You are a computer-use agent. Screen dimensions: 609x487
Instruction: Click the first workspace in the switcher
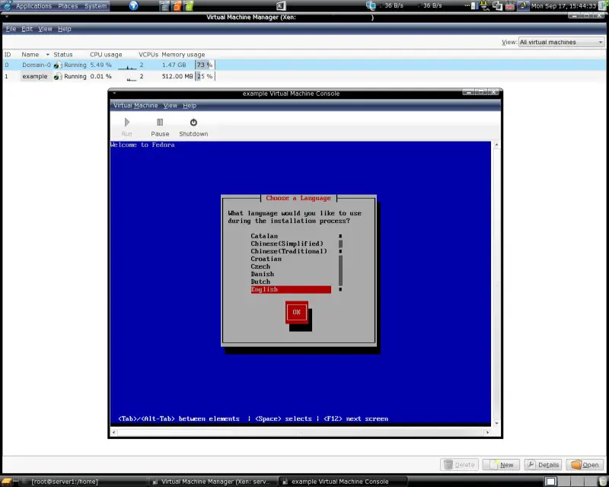[550, 482]
